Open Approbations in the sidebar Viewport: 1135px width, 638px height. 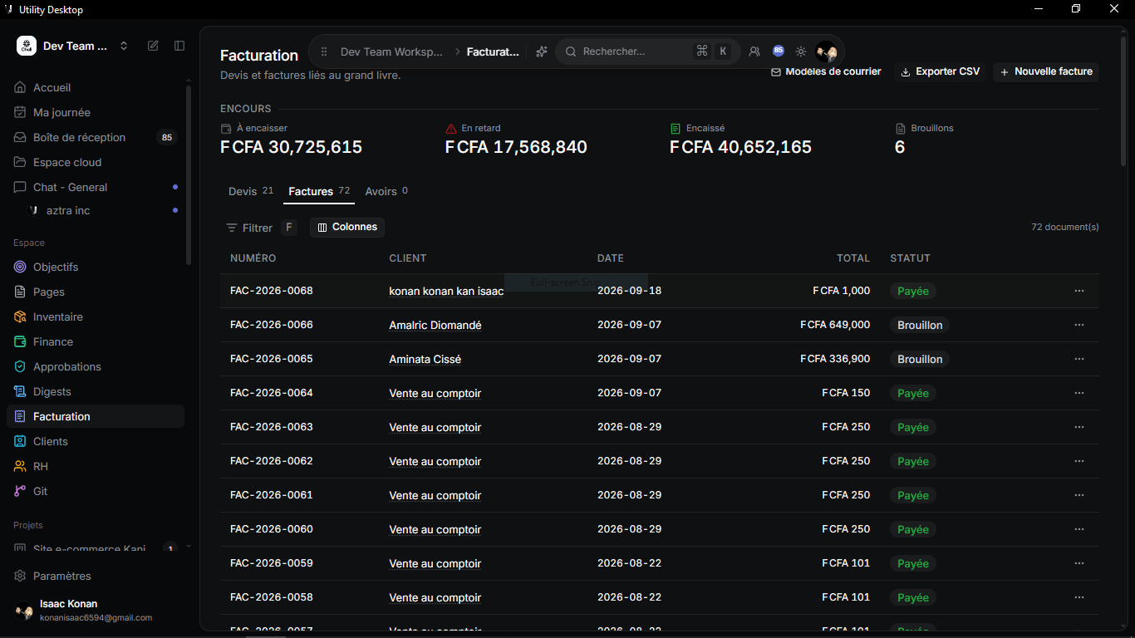tap(96, 366)
